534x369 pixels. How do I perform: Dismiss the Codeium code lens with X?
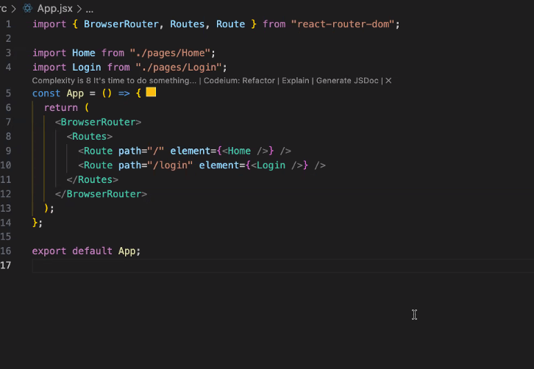[x=388, y=81]
